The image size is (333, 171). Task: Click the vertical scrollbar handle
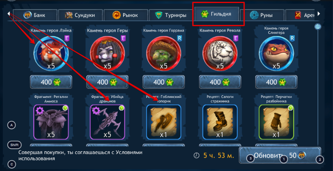point(318,27)
